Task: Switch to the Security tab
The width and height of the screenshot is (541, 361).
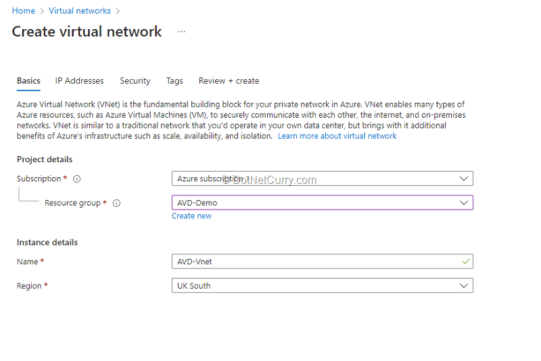Action: pos(135,80)
